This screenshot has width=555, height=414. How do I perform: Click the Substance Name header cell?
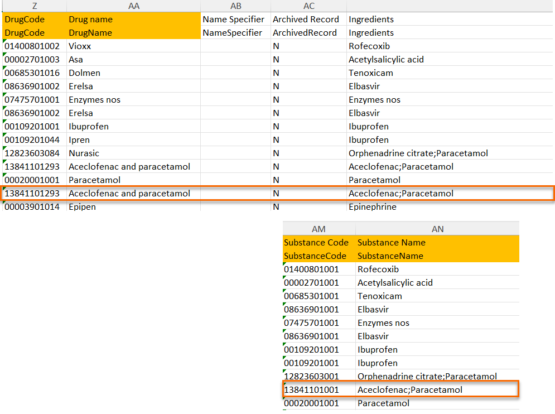click(x=391, y=243)
